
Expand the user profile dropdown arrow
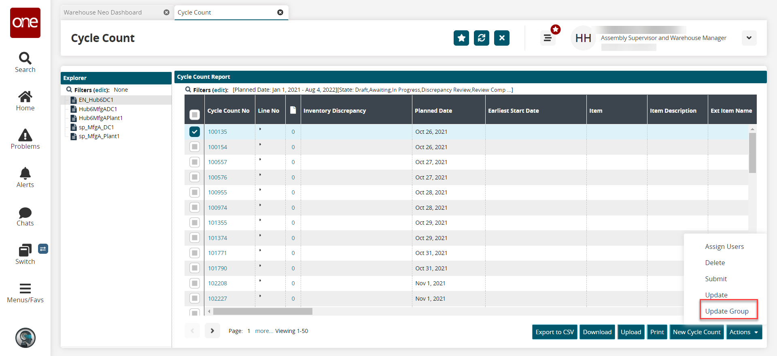[x=749, y=38]
